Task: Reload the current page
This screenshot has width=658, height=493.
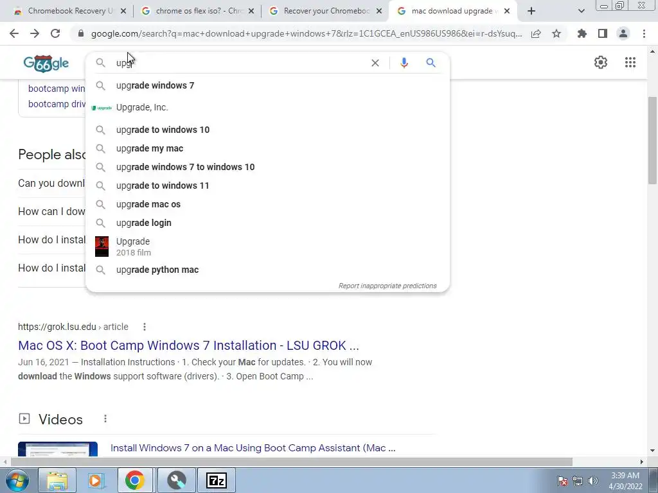Action: (x=55, y=33)
